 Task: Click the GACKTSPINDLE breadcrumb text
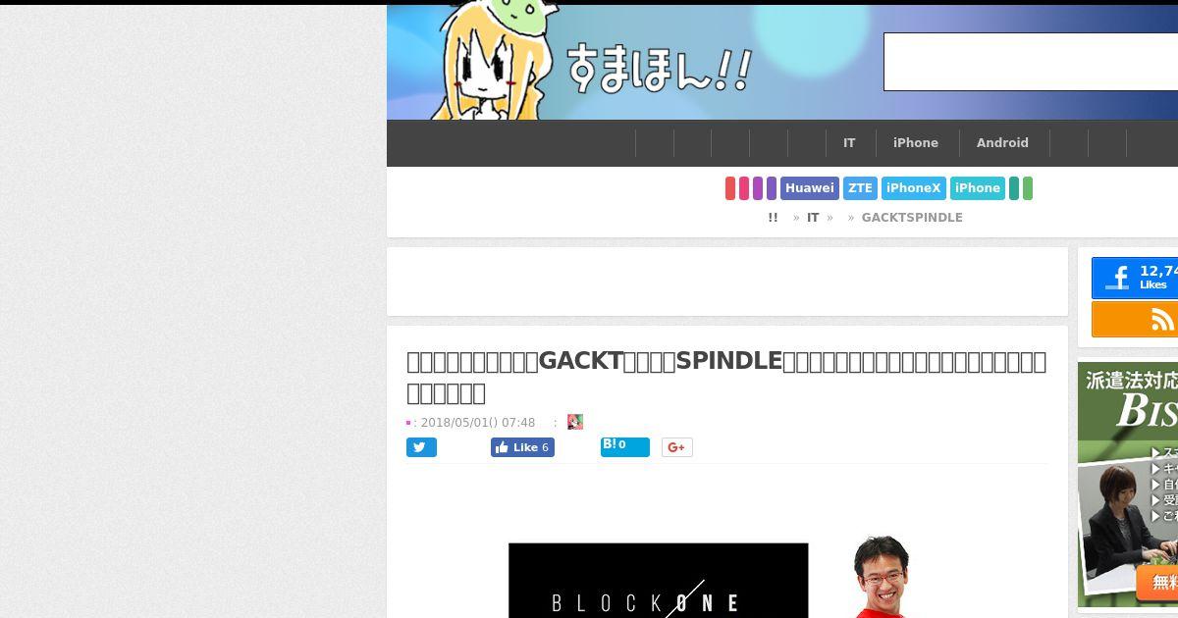(x=912, y=218)
